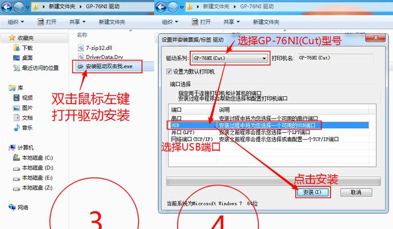
Task: Select the USB port row
Action: [268, 125]
